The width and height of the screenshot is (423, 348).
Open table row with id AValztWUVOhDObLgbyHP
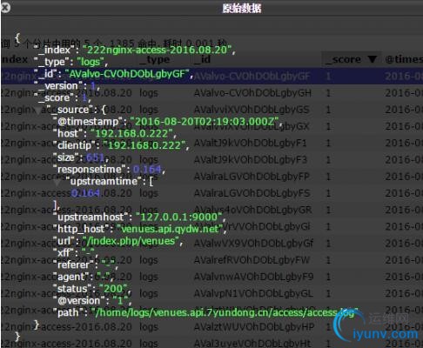(x=211, y=327)
